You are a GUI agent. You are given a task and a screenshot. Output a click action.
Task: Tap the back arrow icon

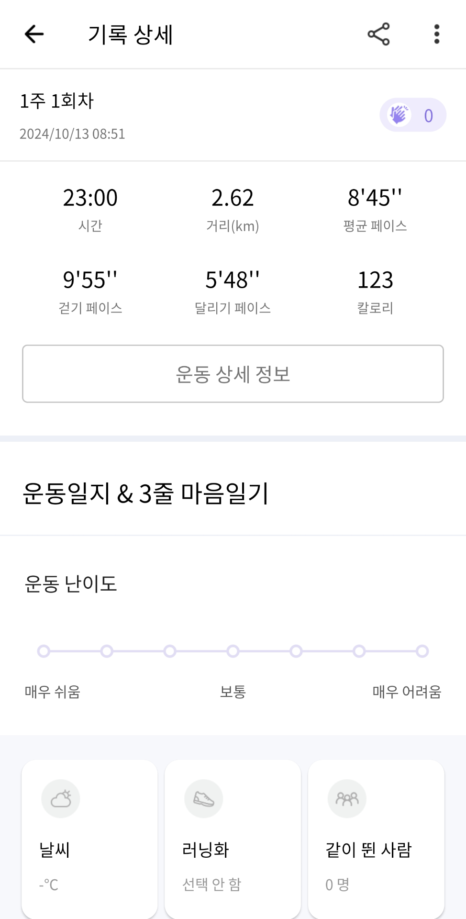[34, 34]
